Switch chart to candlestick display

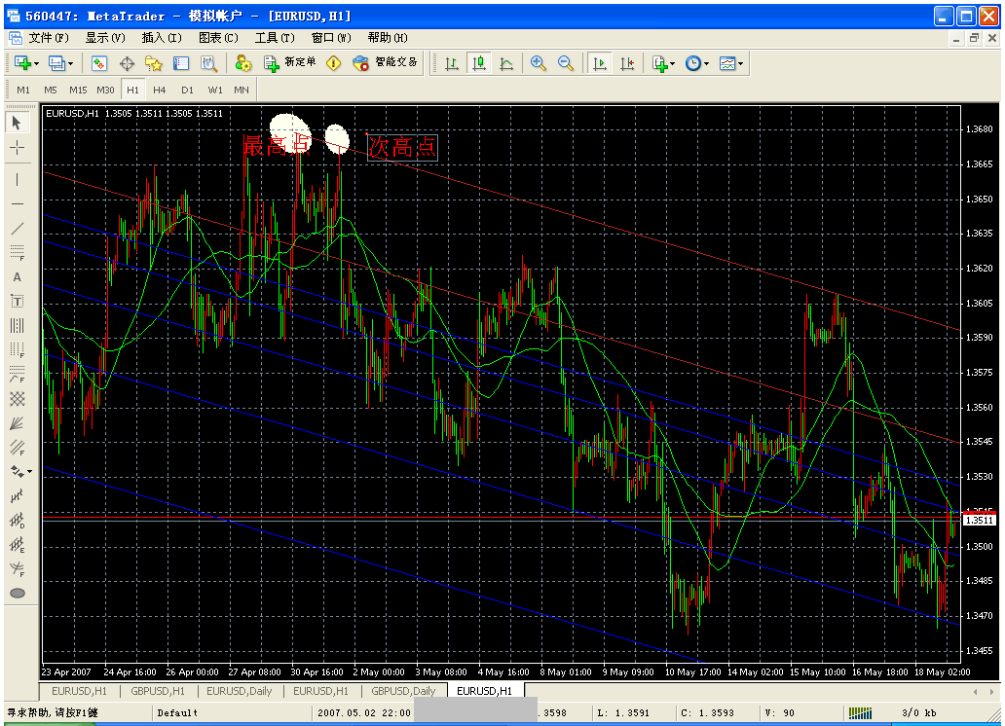[x=478, y=62]
